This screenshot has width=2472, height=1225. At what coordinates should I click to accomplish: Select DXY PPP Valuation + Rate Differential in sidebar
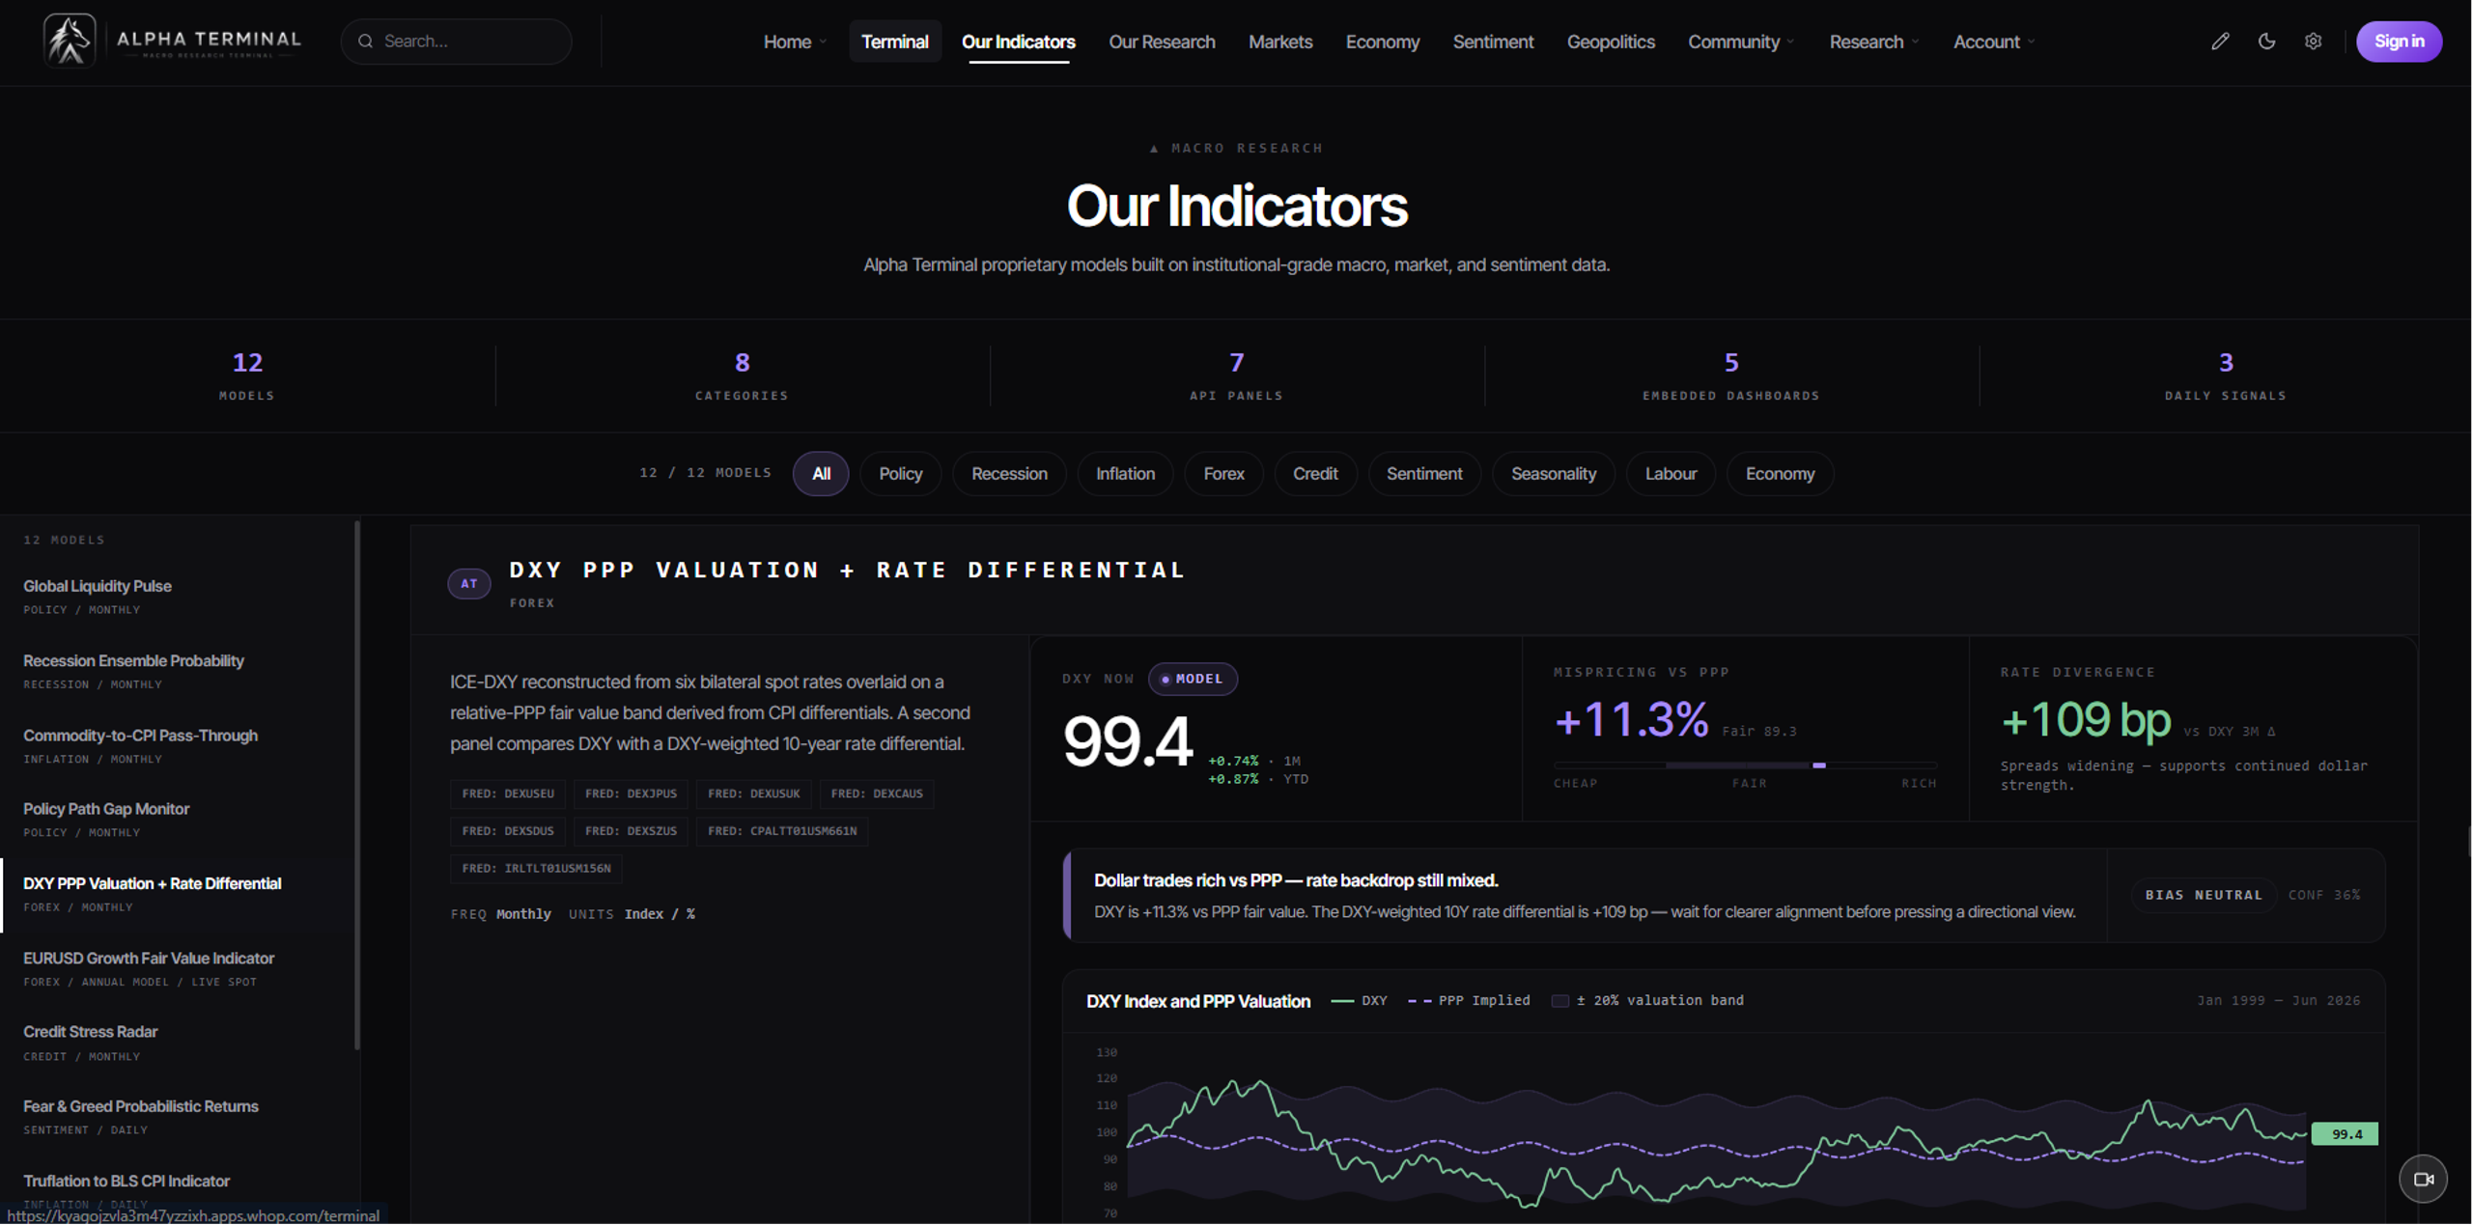click(x=178, y=894)
